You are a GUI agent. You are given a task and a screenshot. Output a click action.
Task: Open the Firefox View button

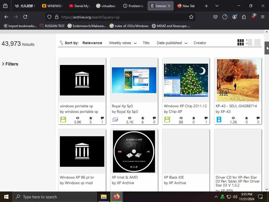pos(5,6)
